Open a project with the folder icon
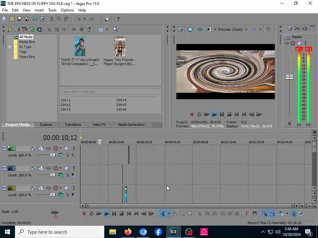318x238 pixels. [x=12, y=19]
